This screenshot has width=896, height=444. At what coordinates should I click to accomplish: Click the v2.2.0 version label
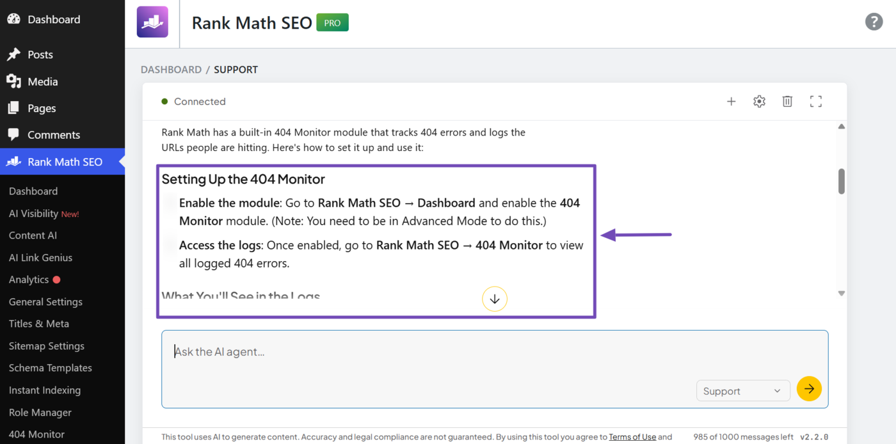[x=814, y=437]
